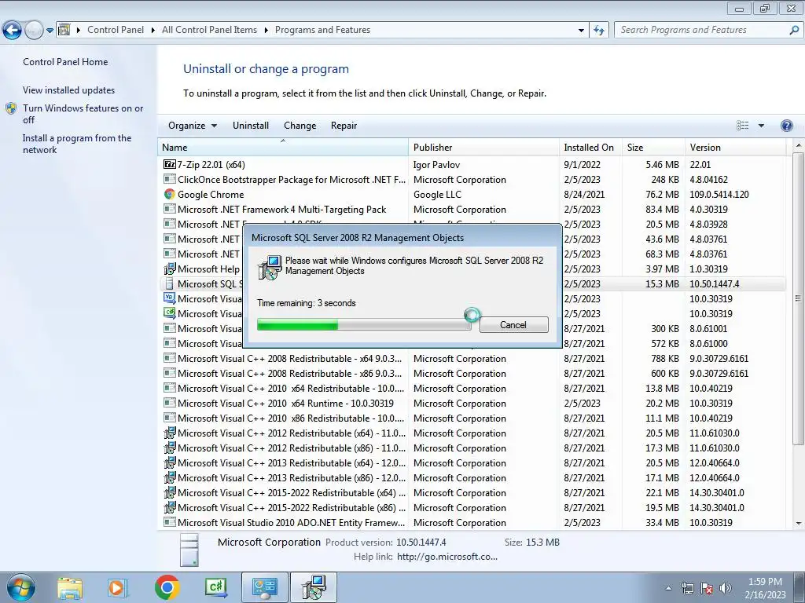This screenshot has height=603, width=805.
Task: Click the 7-Zip program icon in list
Action: [170, 165]
